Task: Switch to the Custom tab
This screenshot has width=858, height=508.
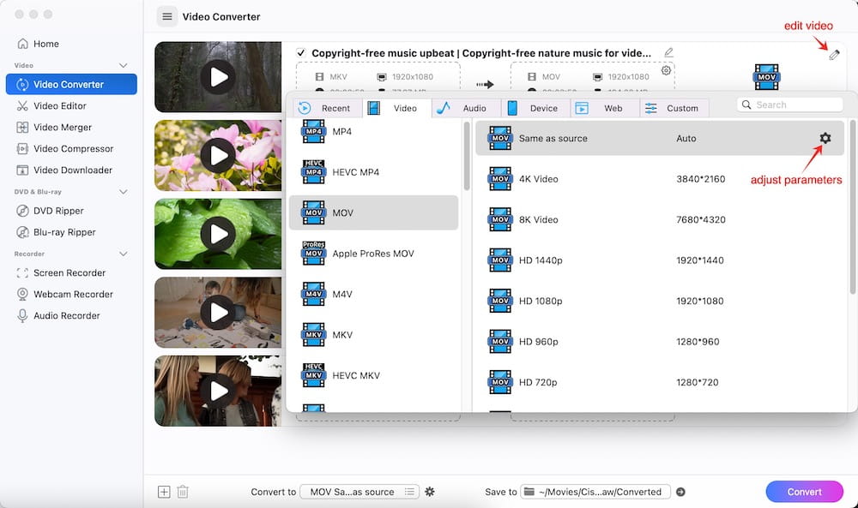Action: 674,108
